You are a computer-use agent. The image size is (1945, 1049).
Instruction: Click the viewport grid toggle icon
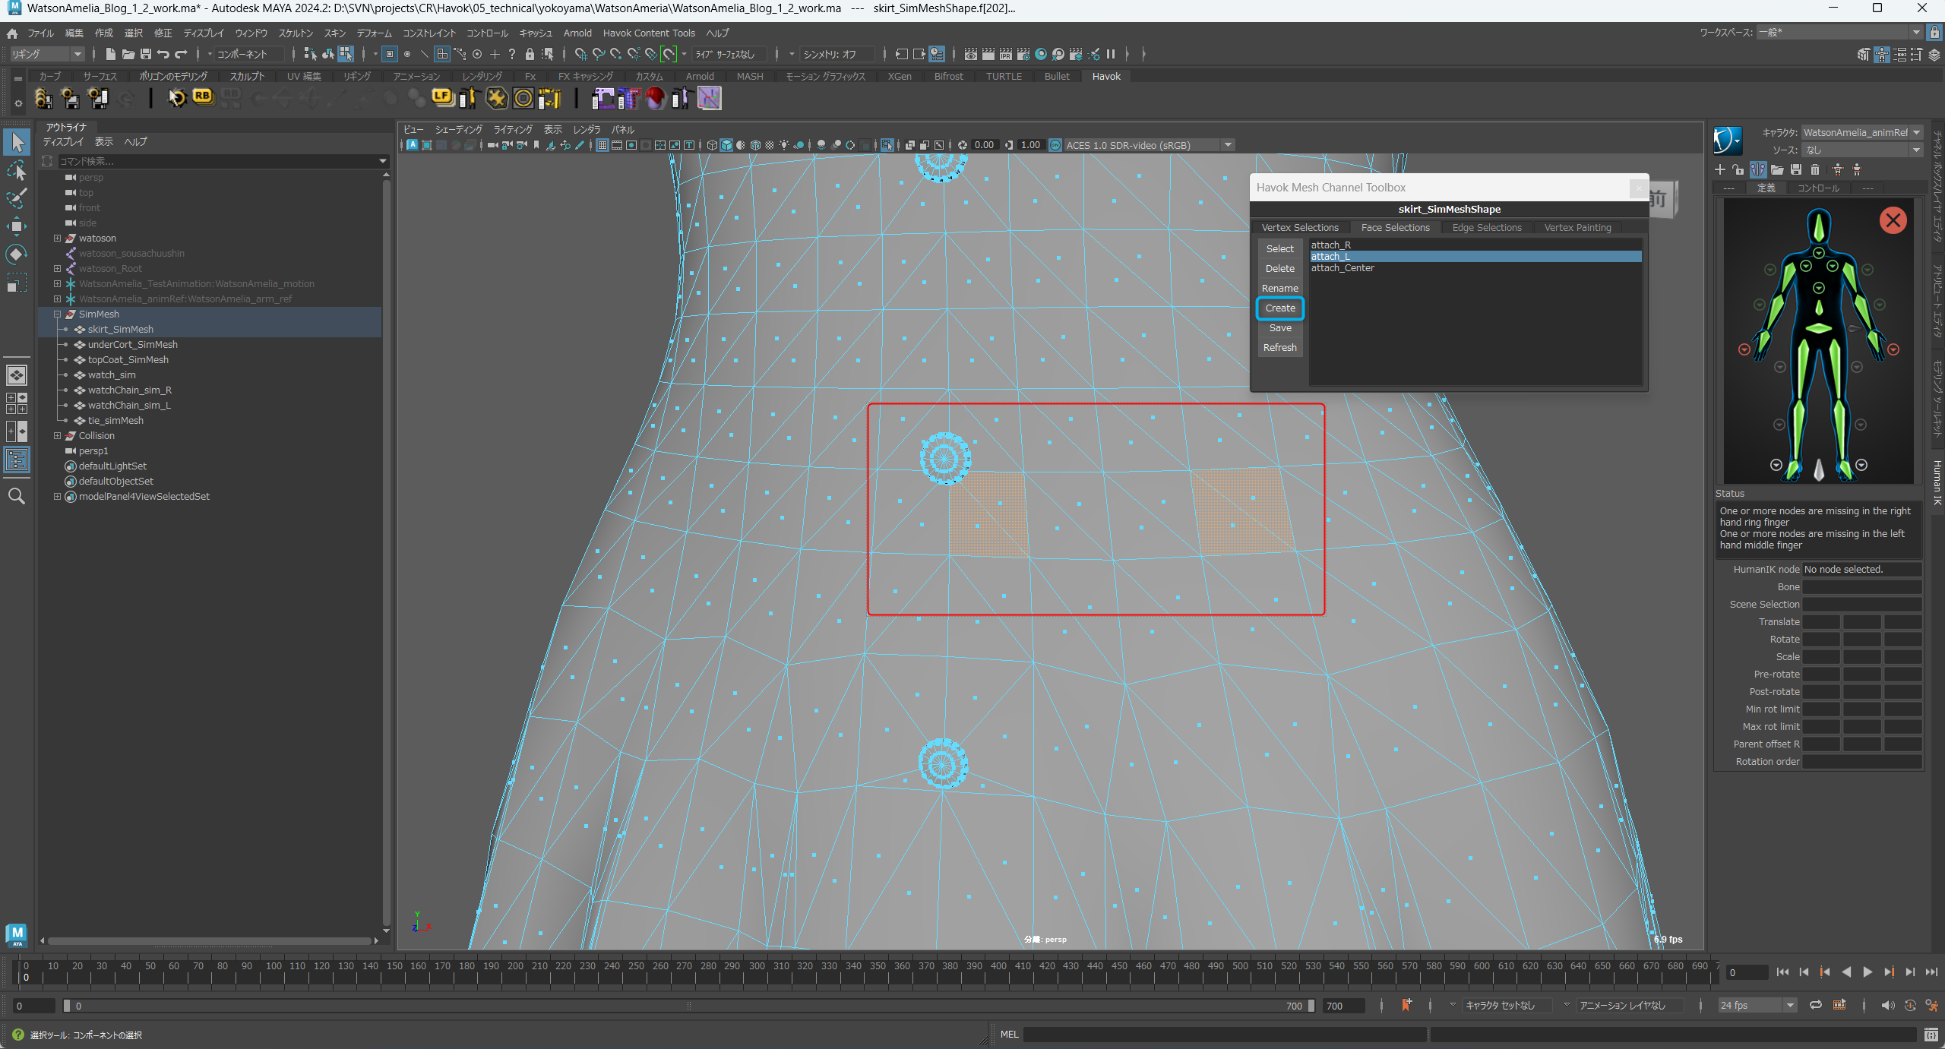pyautogui.click(x=602, y=145)
